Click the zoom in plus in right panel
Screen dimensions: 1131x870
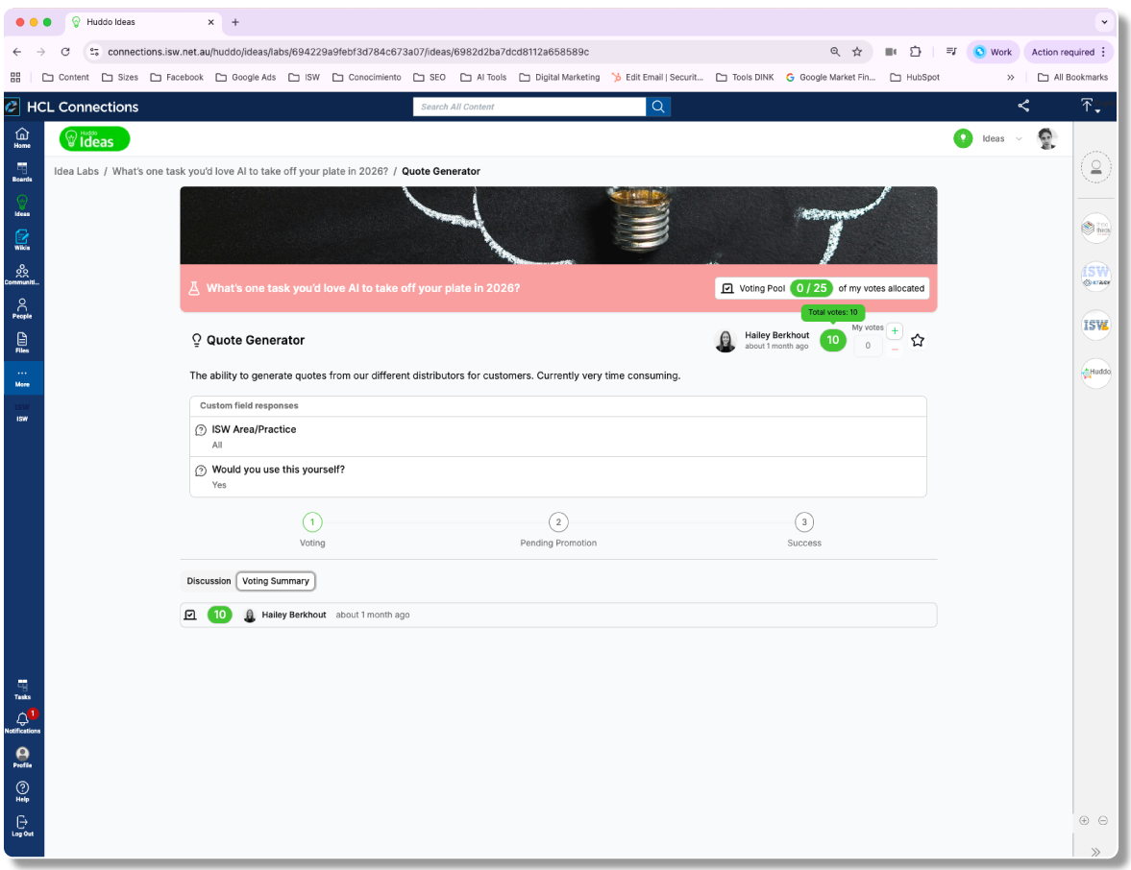[x=1084, y=820]
